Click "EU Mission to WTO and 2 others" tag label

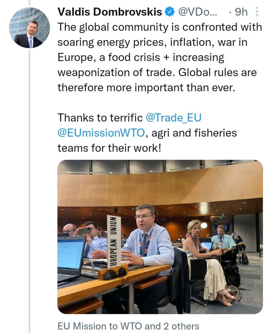[128, 326]
